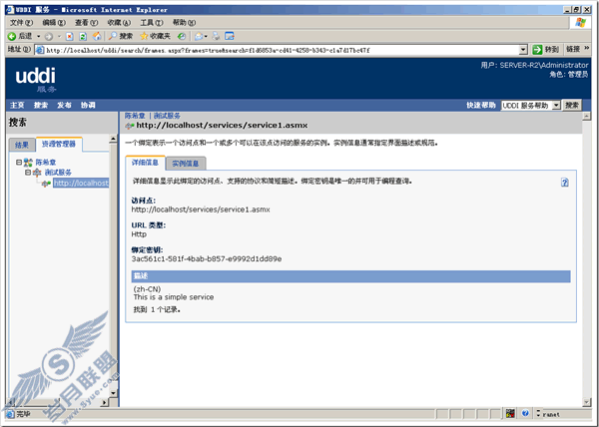Open the 编辑(E) menu
This screenshot has width=599, height=427.
pyautogui.click(x=54, y=23)
